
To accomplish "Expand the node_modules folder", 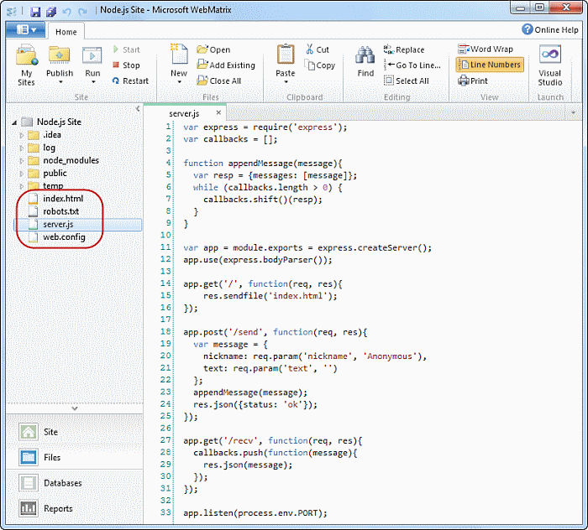I will point(23,161).
